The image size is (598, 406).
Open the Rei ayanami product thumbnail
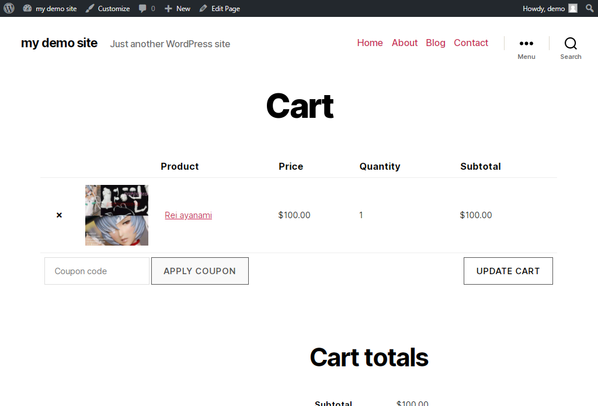117,215
